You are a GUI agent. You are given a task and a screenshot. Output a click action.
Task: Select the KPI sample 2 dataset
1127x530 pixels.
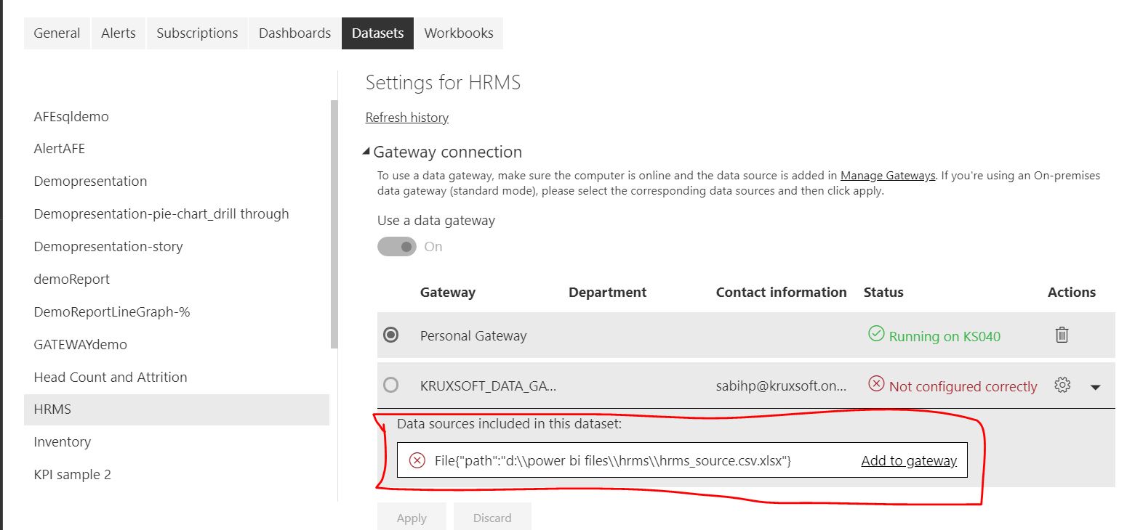73,475
